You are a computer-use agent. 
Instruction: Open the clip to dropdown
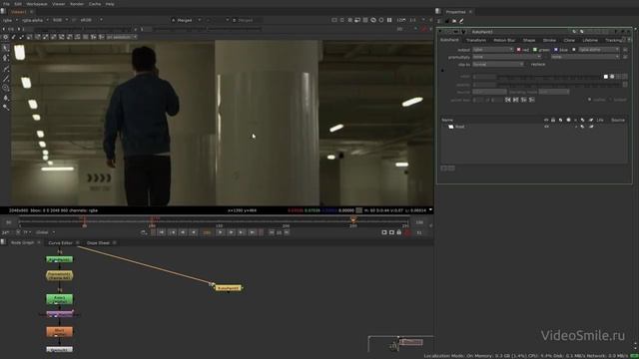tap(498, 64)
